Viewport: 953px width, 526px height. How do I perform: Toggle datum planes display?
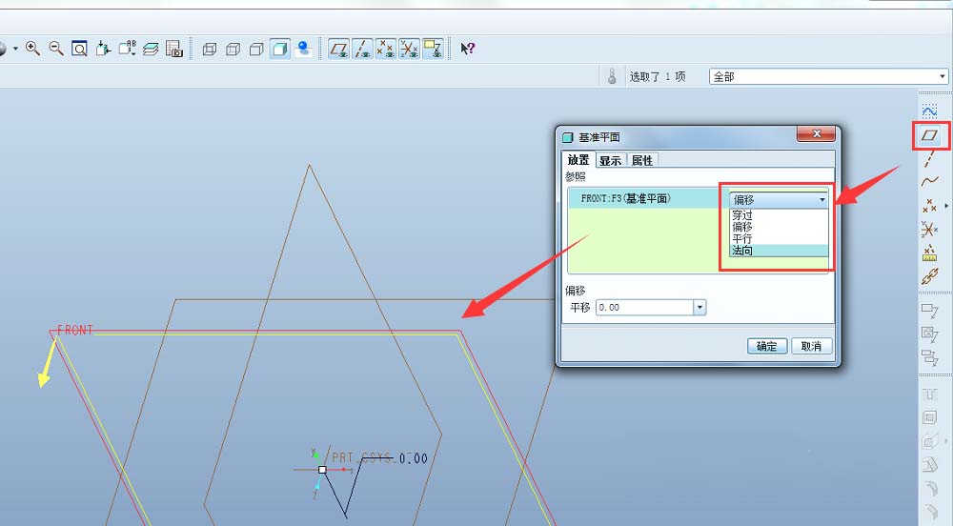pos(338,49)
